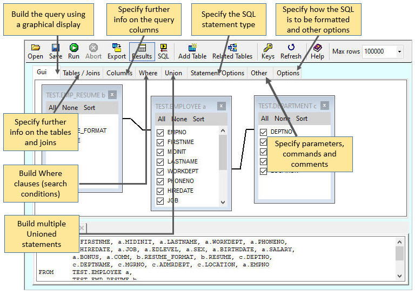Open the Where tab
The width and height of the screenshot is (415, 294).
click(x=148, y=73)
